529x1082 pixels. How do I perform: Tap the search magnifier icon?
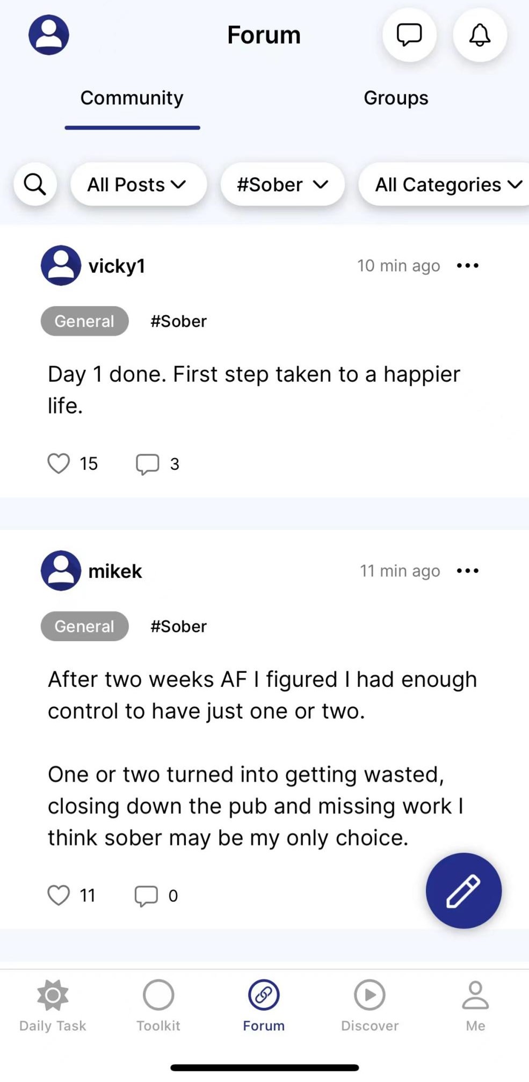click(x=35, y=185)
